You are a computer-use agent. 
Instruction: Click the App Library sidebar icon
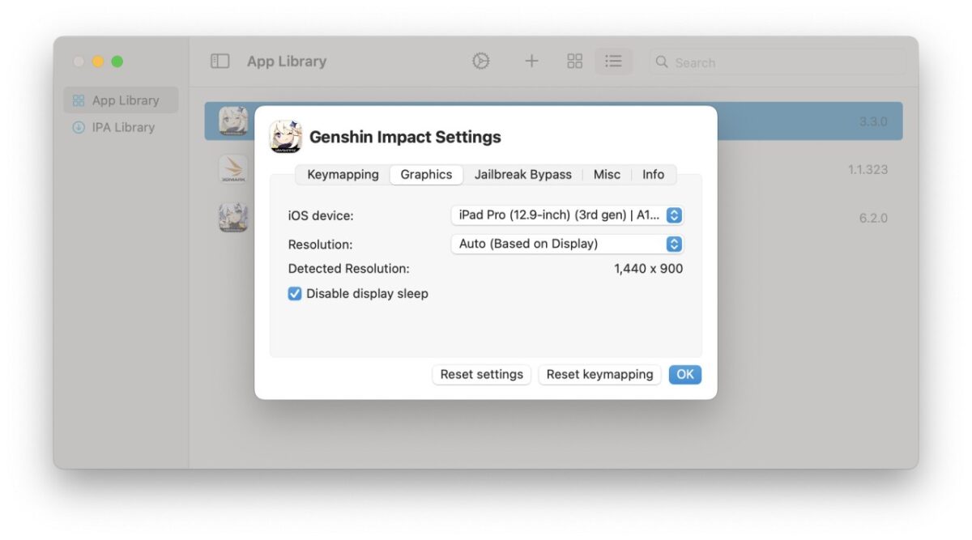[79, 100]
